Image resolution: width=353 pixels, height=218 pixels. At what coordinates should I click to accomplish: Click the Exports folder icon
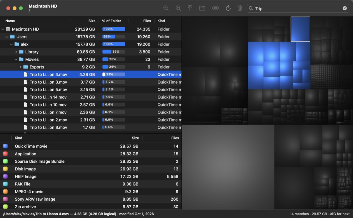(x=26, y=67)
